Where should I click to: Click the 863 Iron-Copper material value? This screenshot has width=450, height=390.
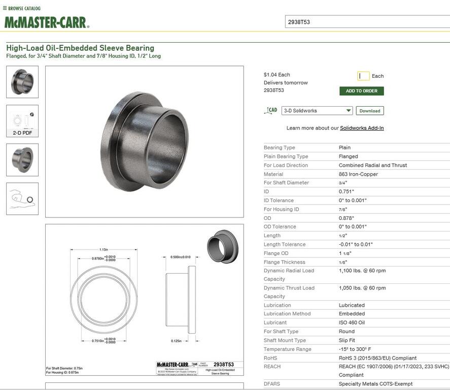(359, 174)
